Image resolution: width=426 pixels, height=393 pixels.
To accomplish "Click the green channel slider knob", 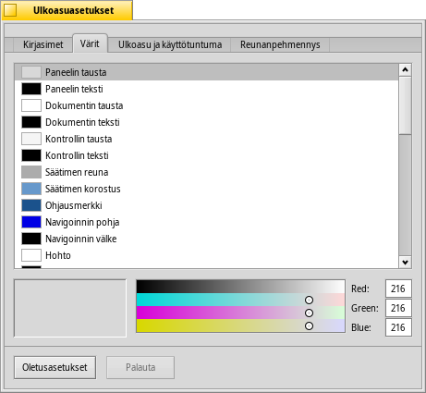I will click(309, 313).
